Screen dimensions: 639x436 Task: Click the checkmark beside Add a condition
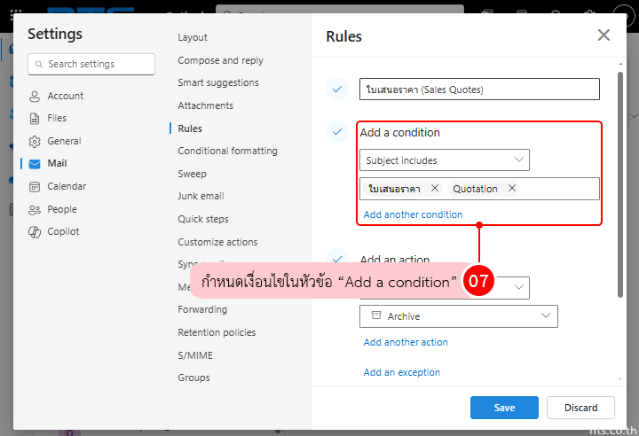(336, 133)
